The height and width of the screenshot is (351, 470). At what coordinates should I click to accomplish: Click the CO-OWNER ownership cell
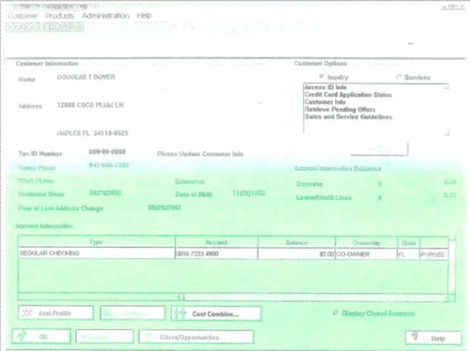(366, 254)
